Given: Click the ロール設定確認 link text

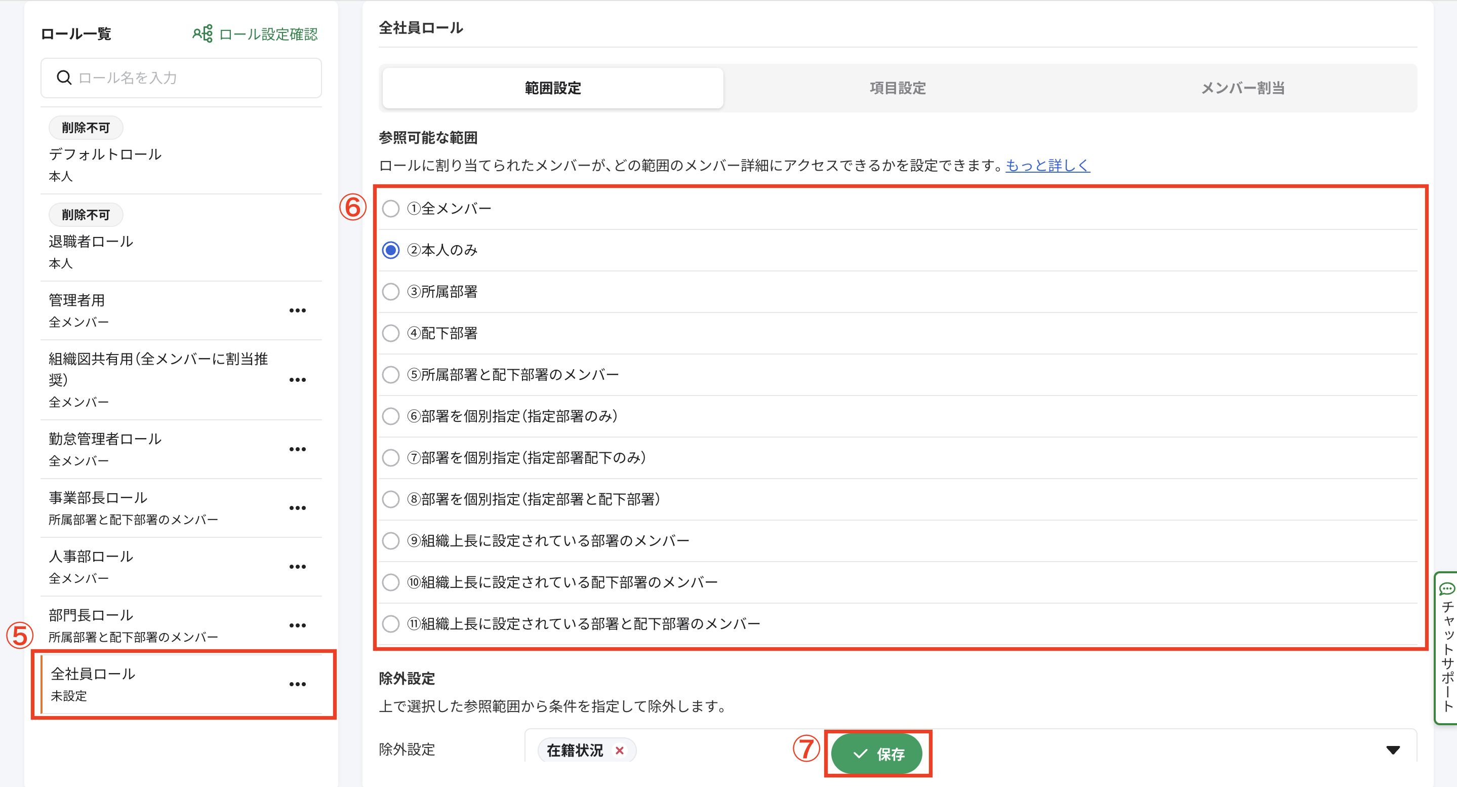Looking at the screenshot, I should pos(269,34).
